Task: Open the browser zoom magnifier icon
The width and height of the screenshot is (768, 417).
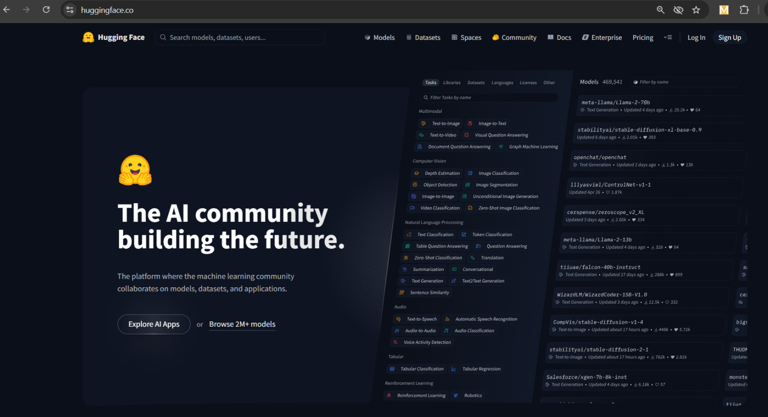Action: click(660, 10)
